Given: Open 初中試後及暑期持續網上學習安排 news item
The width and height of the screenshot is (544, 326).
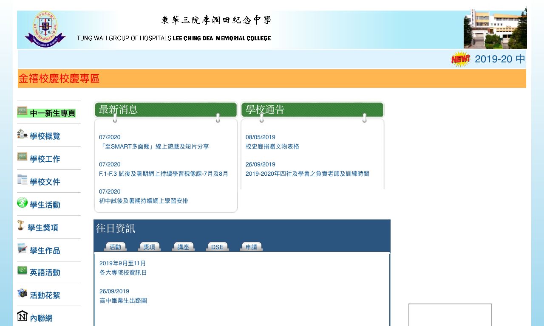Looking at the screenshot, I should point(143,201).
